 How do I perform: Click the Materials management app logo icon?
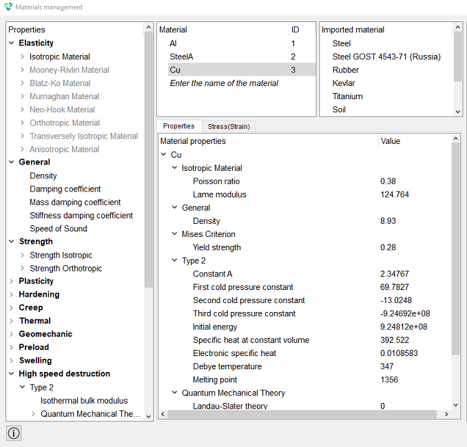pyautogui.click(x=8, y=7)
